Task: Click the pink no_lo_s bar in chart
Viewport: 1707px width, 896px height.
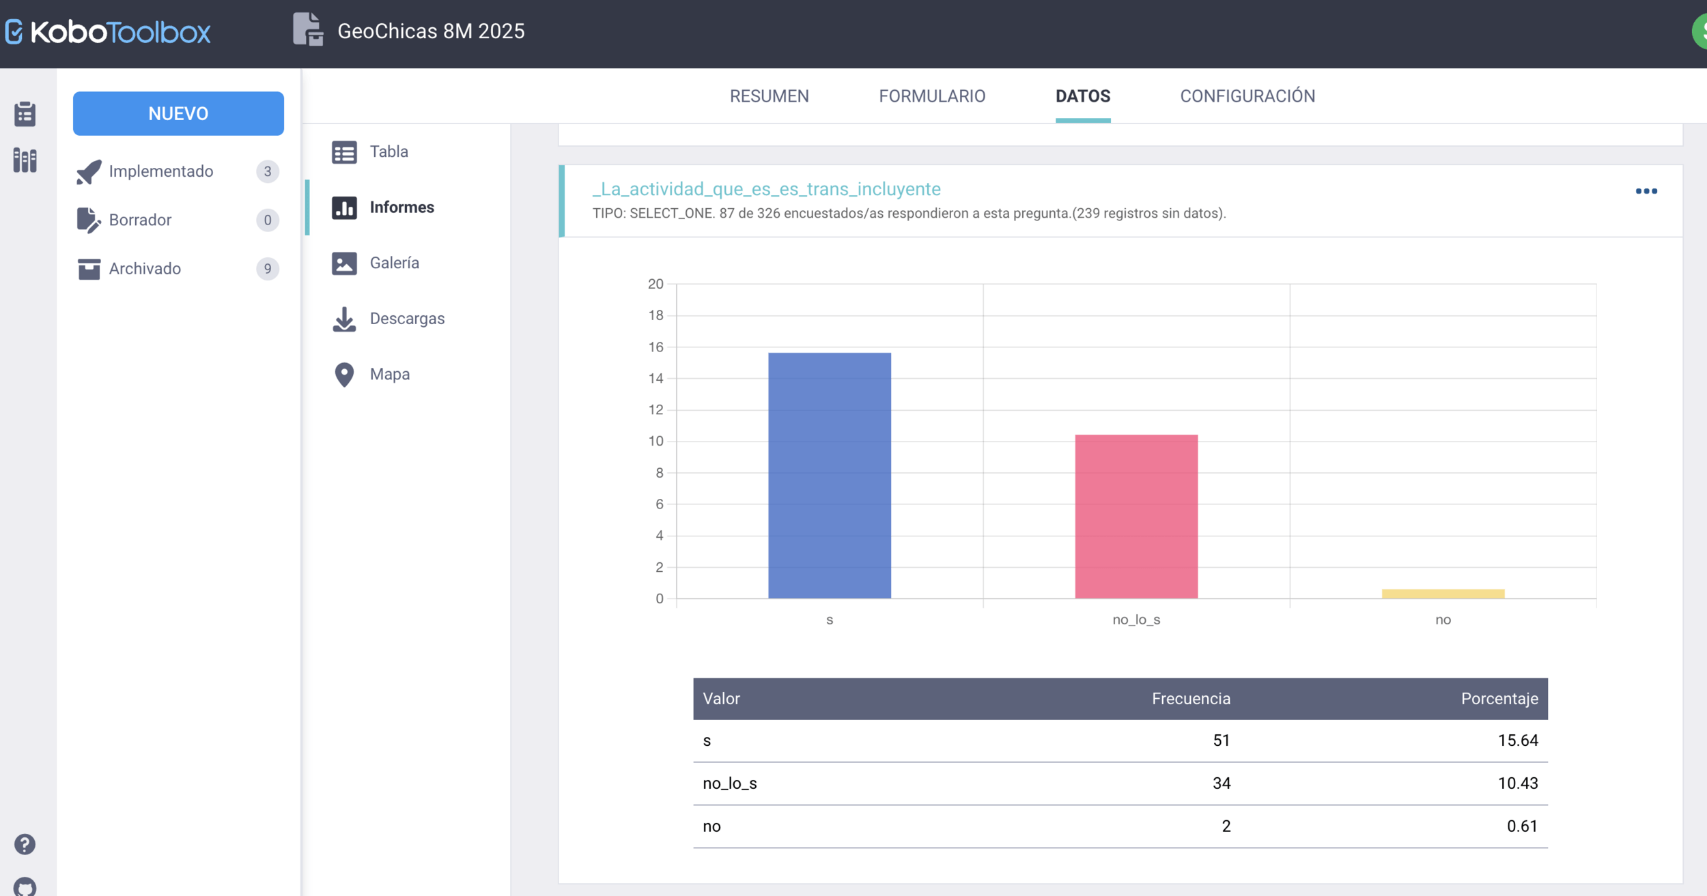Action: coord(1135,516)
